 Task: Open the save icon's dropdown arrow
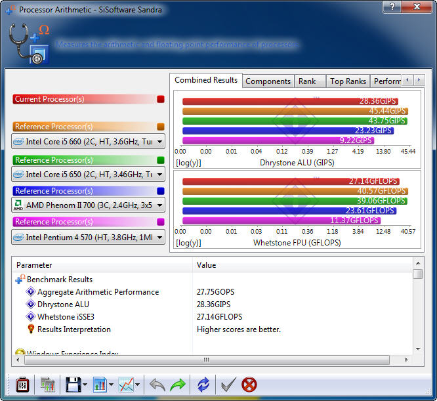click(x=85, y=385)
